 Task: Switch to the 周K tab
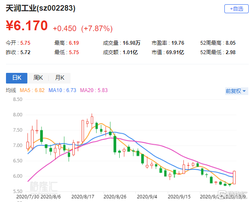[x=38, y=78]
